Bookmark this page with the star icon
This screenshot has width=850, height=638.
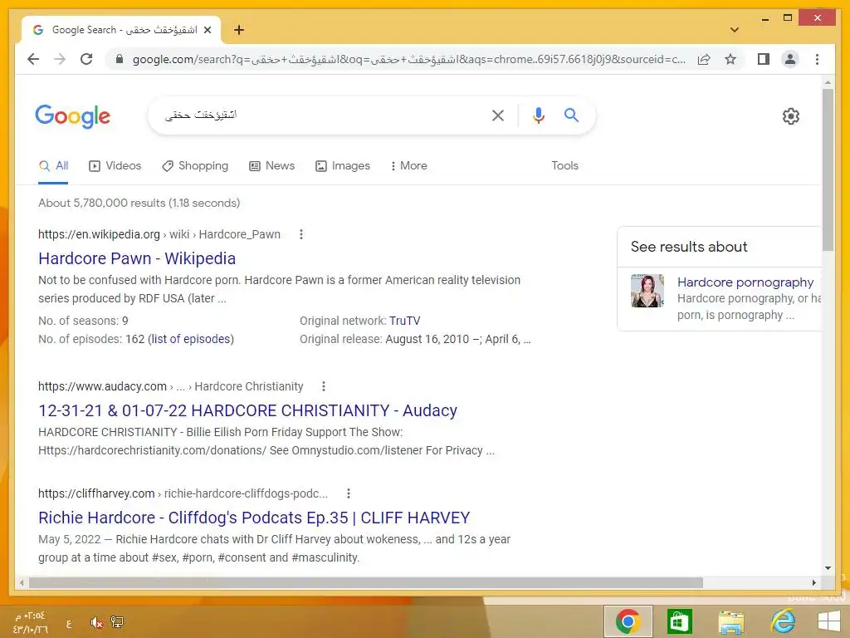(x=730, y=59)
